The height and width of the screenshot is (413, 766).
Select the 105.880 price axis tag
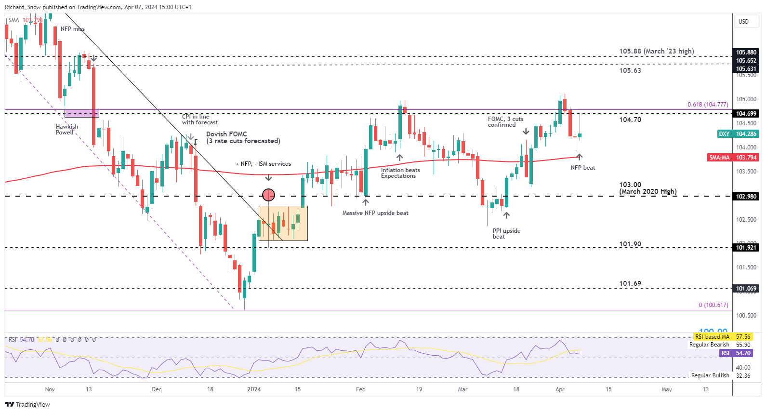click(x=746, y=53)
